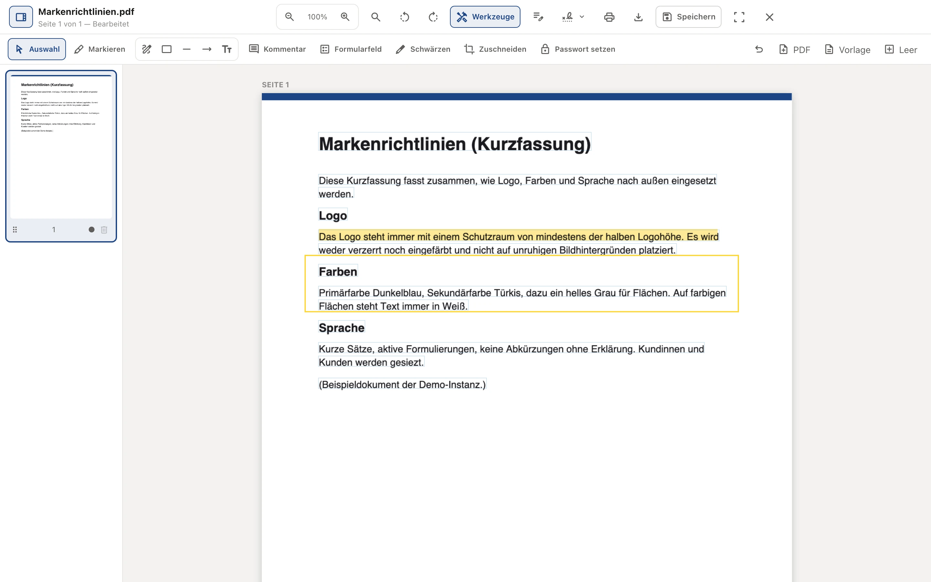Download the PDF file
This screenshot has height=582, width=931.
638,17
